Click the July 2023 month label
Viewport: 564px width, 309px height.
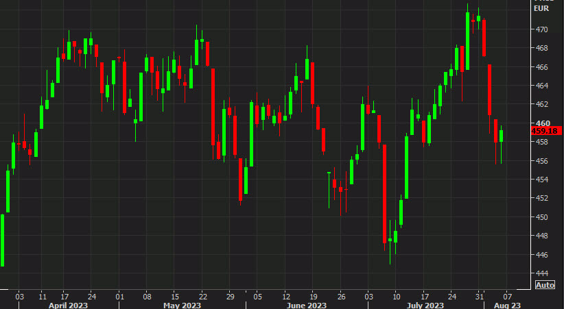[x=425, y=306]
